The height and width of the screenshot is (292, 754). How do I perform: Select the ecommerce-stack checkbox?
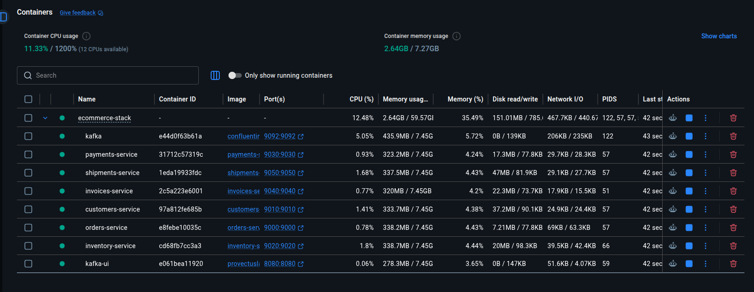[28, 118]
